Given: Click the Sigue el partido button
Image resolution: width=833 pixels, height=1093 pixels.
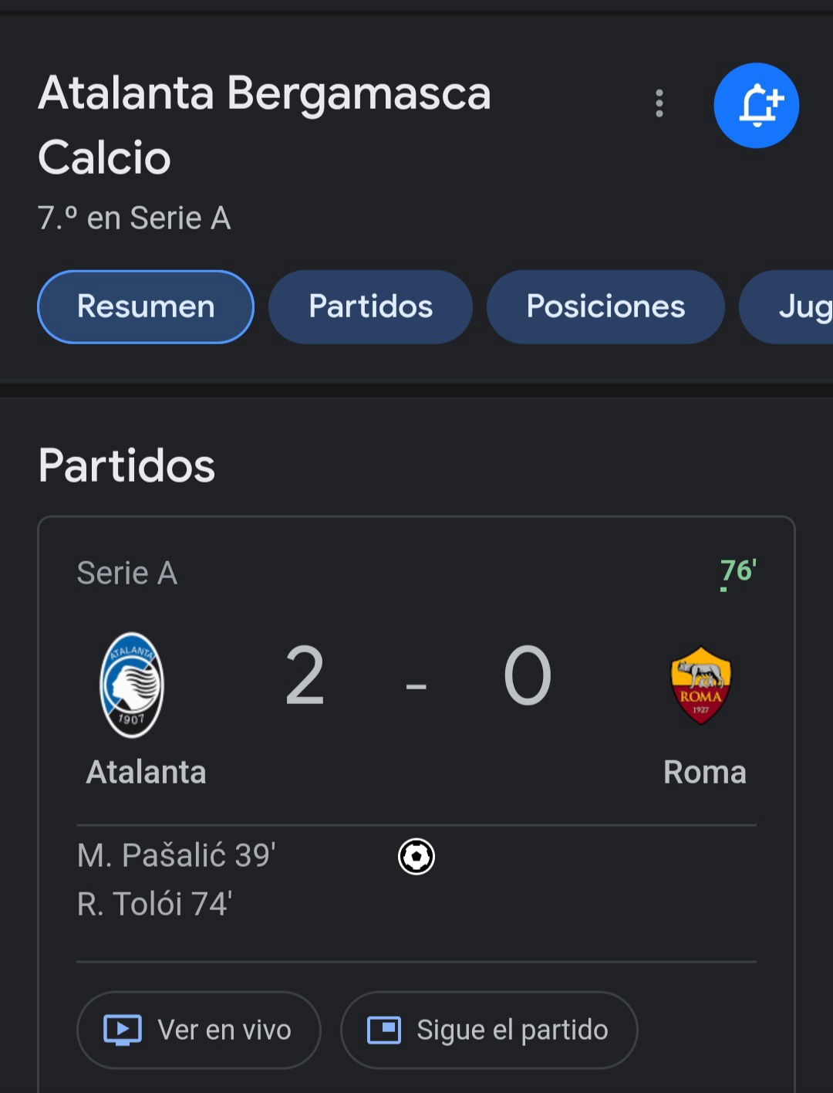Looking at the screenshot, I should (489, 1030).
